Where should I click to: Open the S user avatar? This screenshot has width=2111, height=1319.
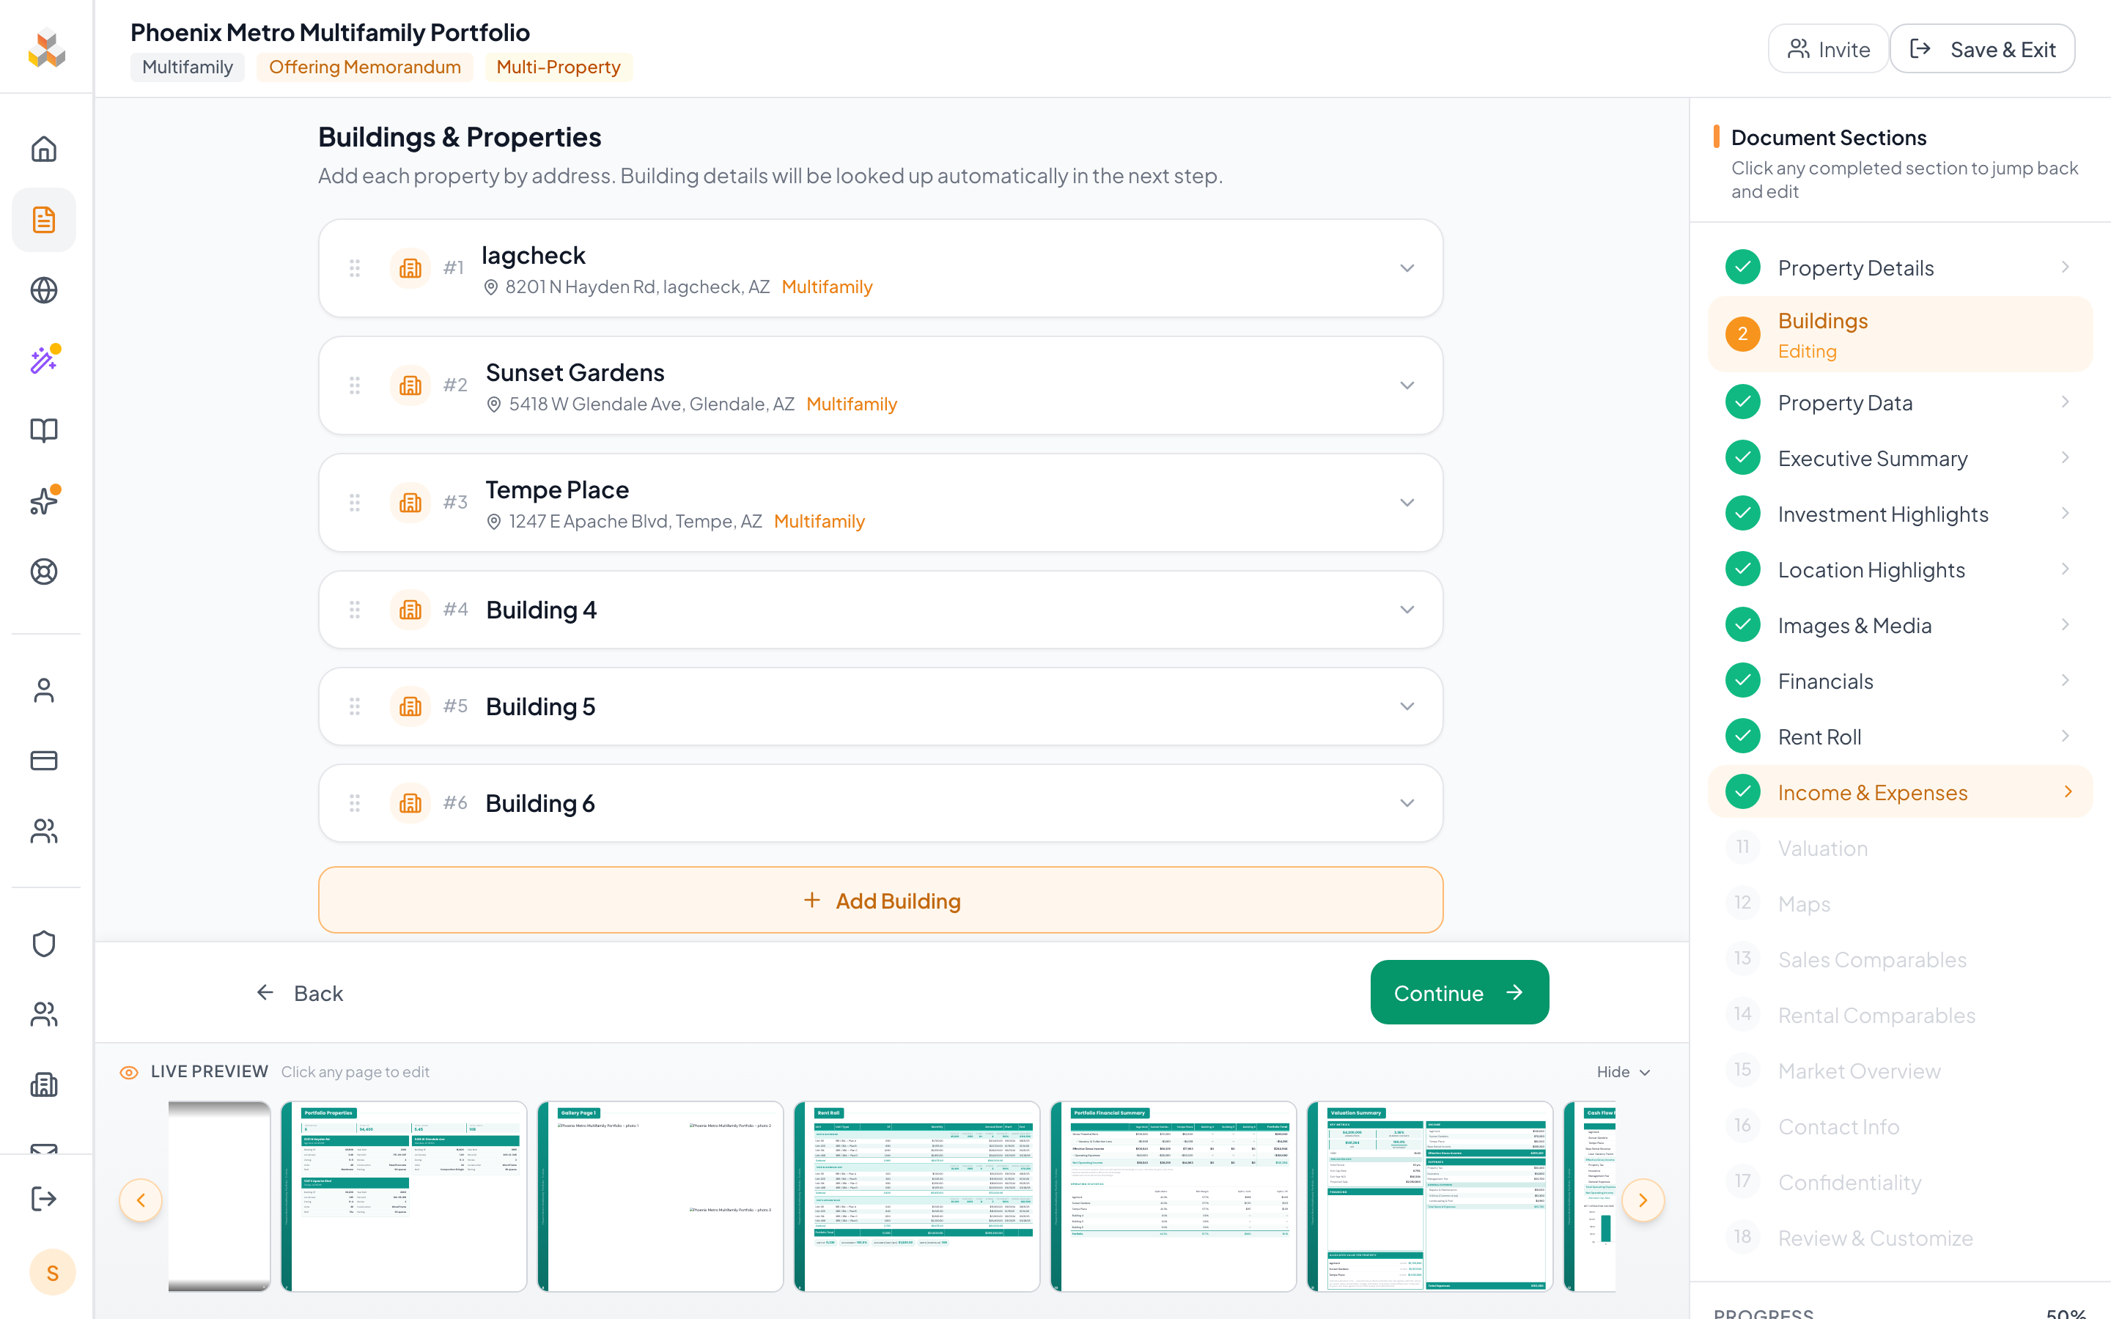click(x=52, y=1273)
